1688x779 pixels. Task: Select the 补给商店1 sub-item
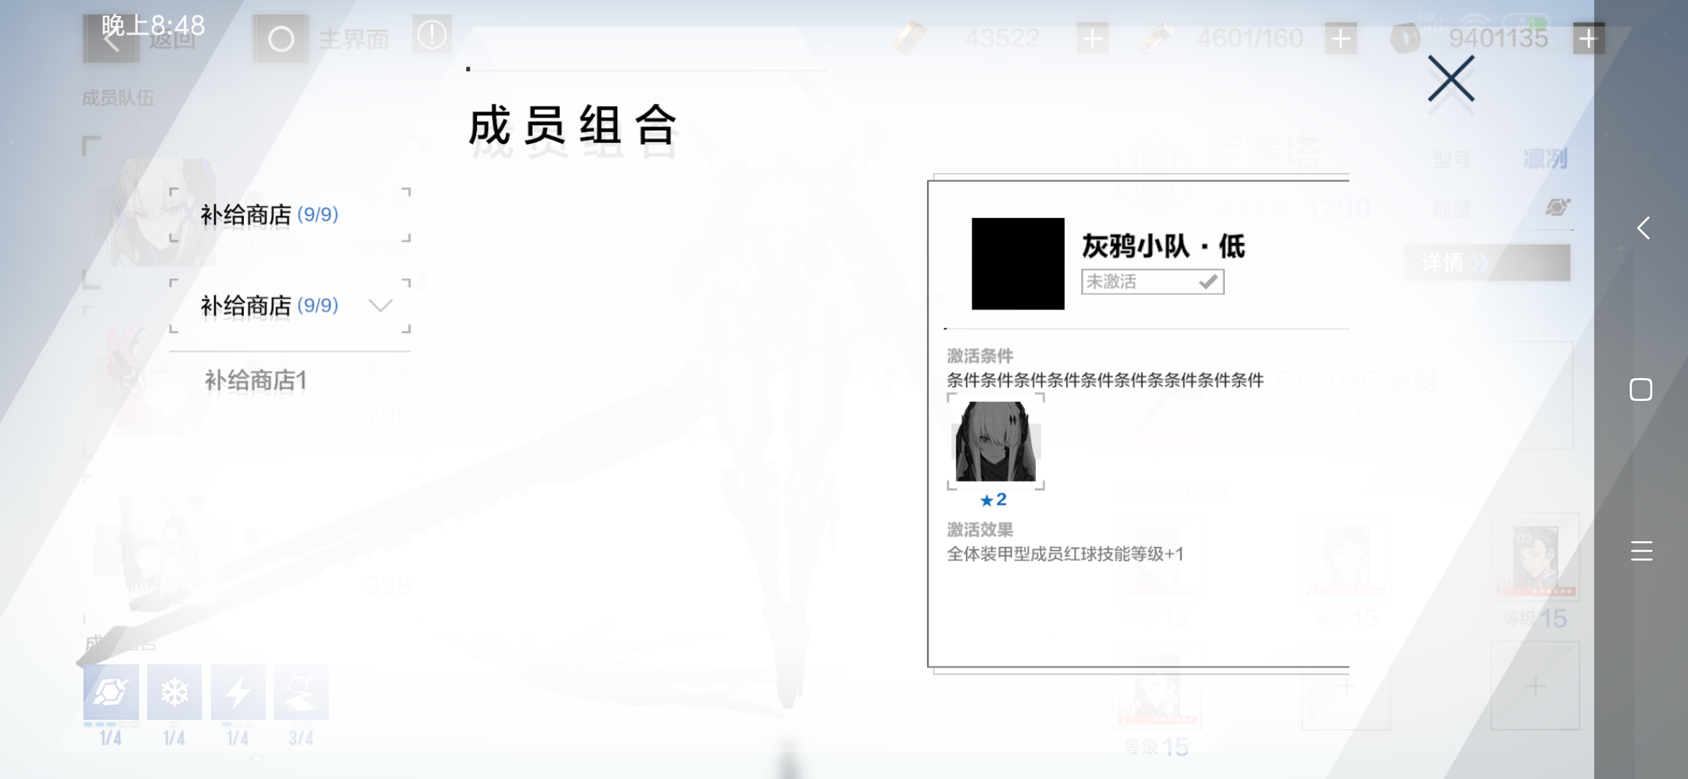coord(256,380)
